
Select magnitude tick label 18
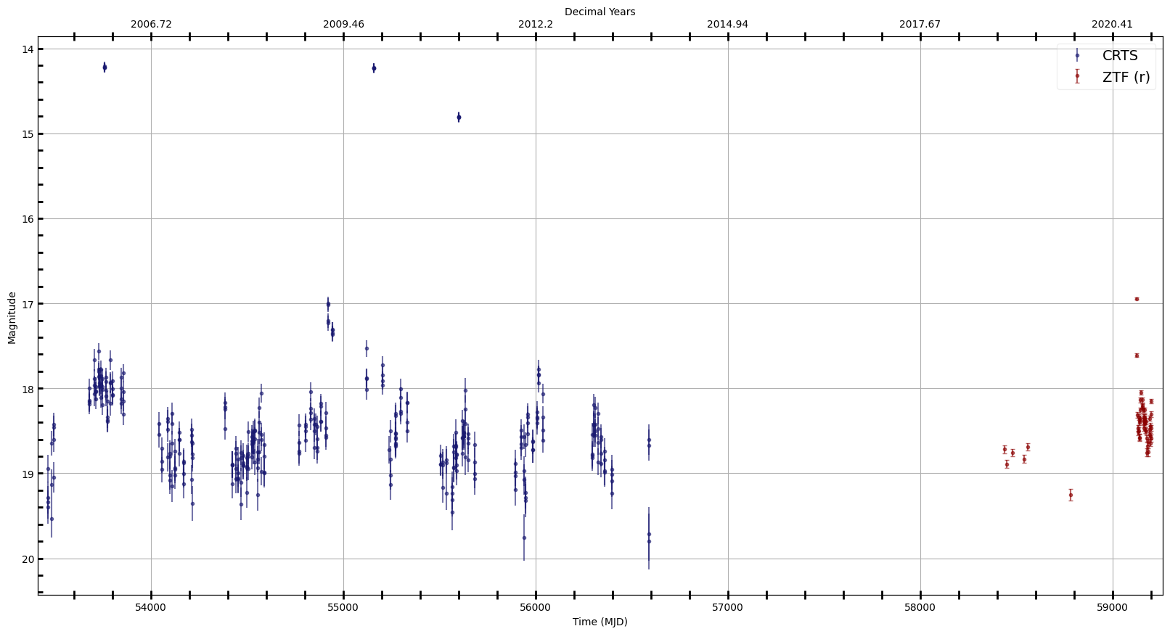28,389
